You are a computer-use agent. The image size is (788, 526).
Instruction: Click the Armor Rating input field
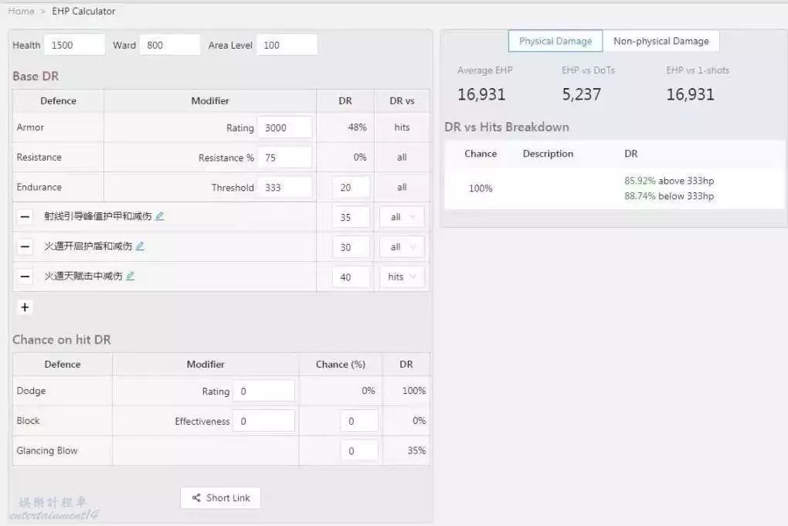[285, 127]
